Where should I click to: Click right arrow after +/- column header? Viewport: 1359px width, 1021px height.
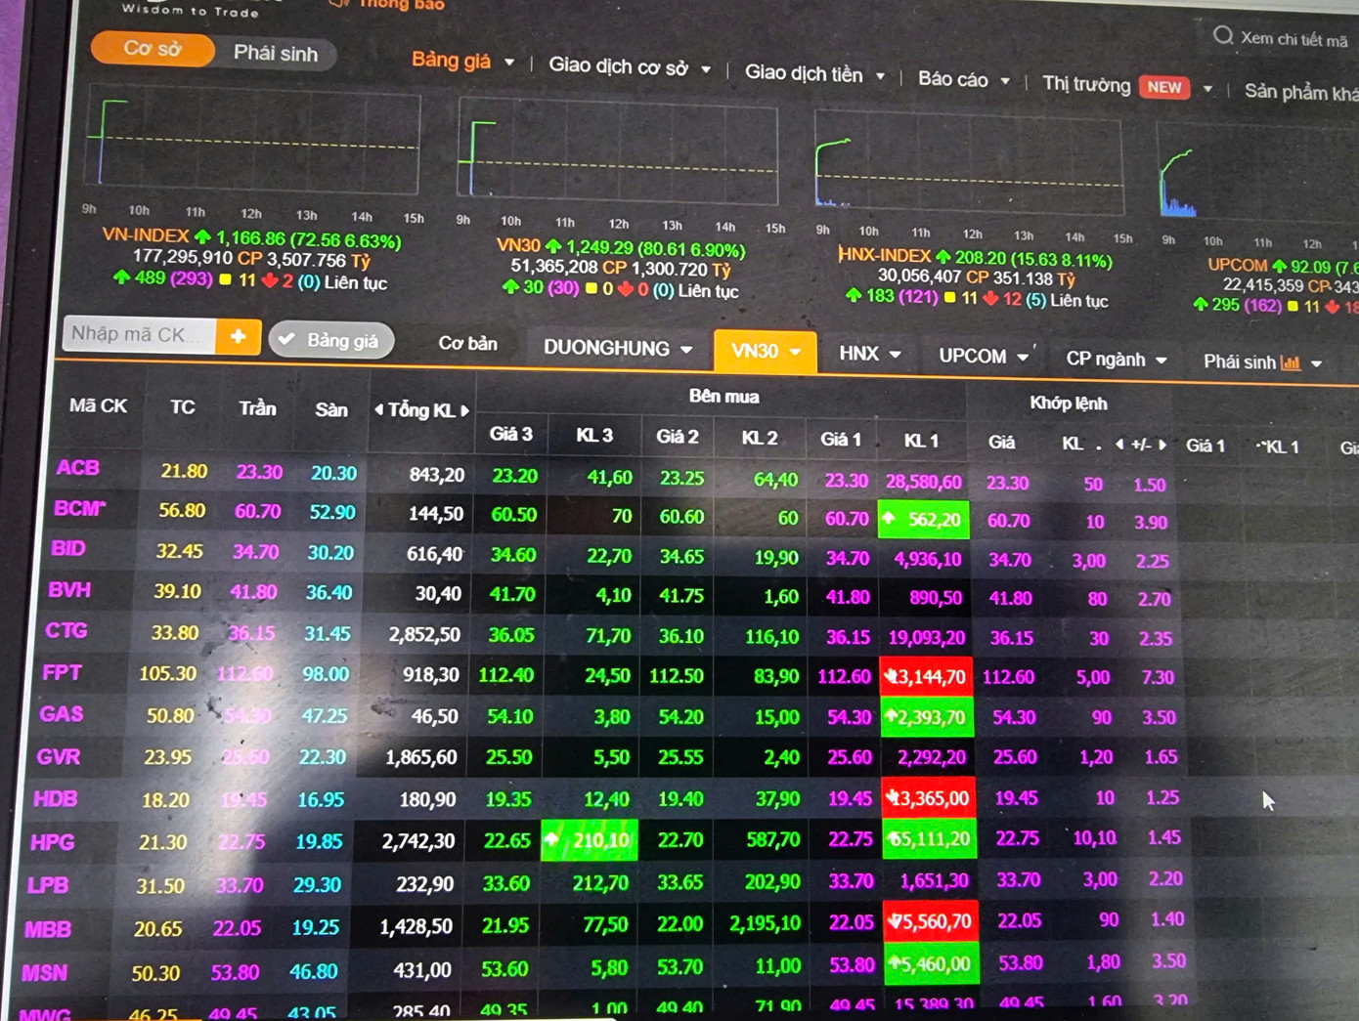point(1162,445)
